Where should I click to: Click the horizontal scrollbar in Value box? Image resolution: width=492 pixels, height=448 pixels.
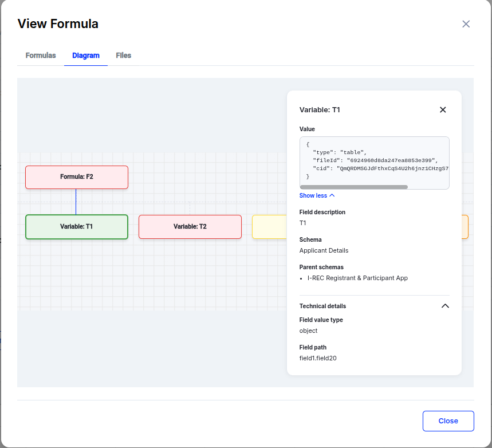(354, 187)
